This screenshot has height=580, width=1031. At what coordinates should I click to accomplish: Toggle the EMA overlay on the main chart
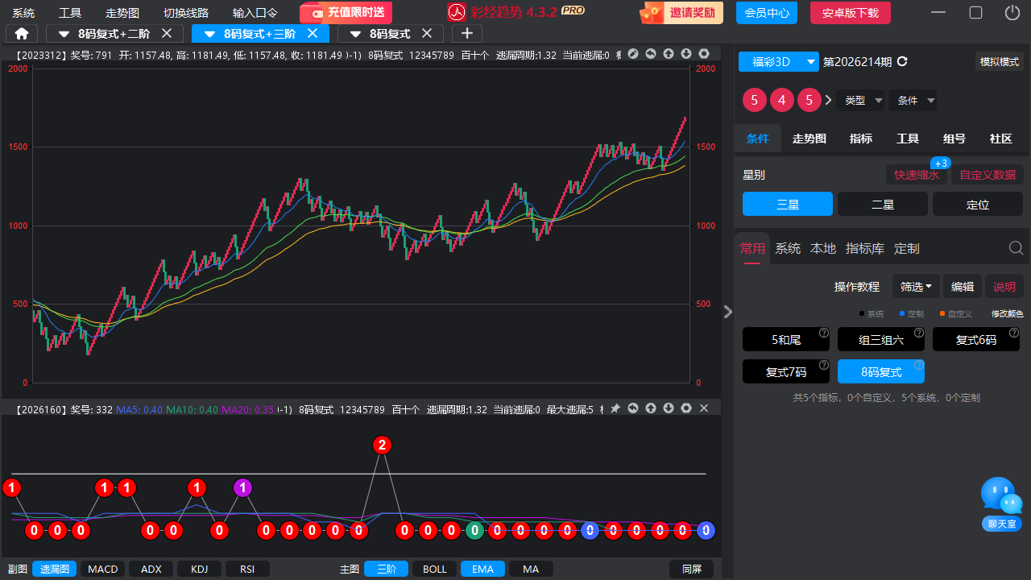[x=482, y=569]
